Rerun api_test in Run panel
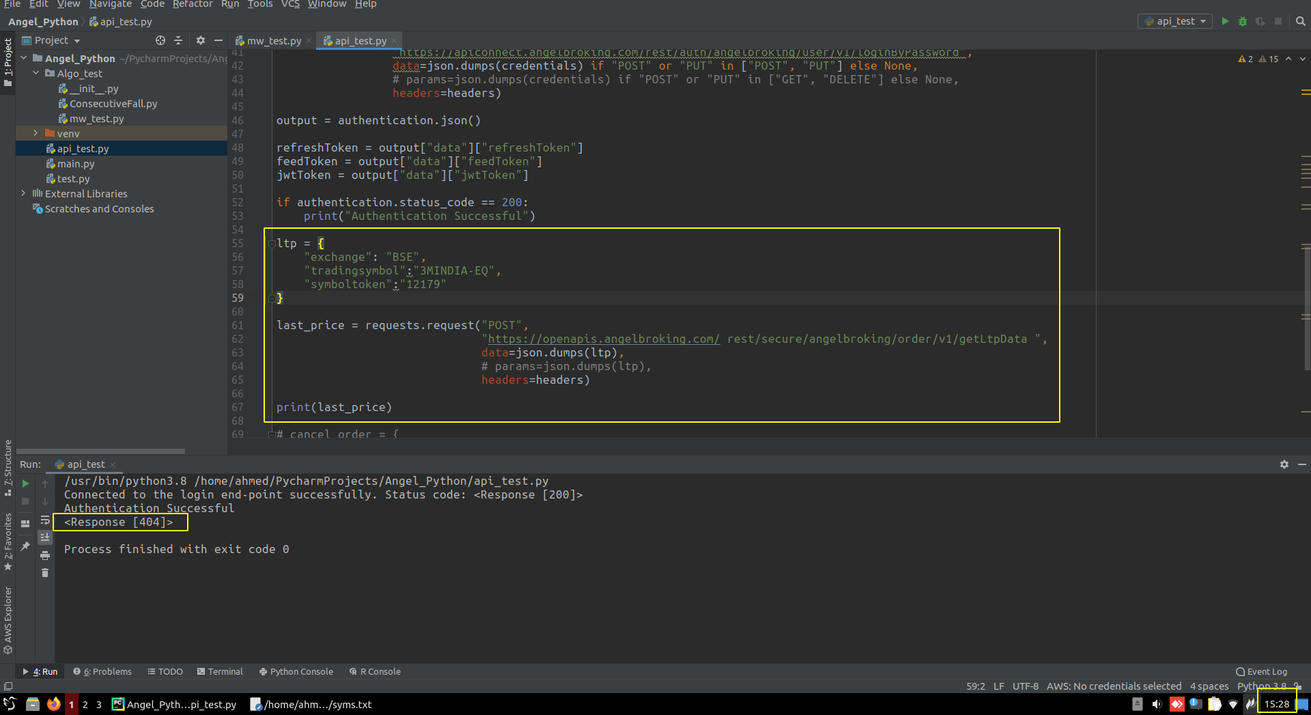This screenshot has width=1311, height=715. point(25,483)
